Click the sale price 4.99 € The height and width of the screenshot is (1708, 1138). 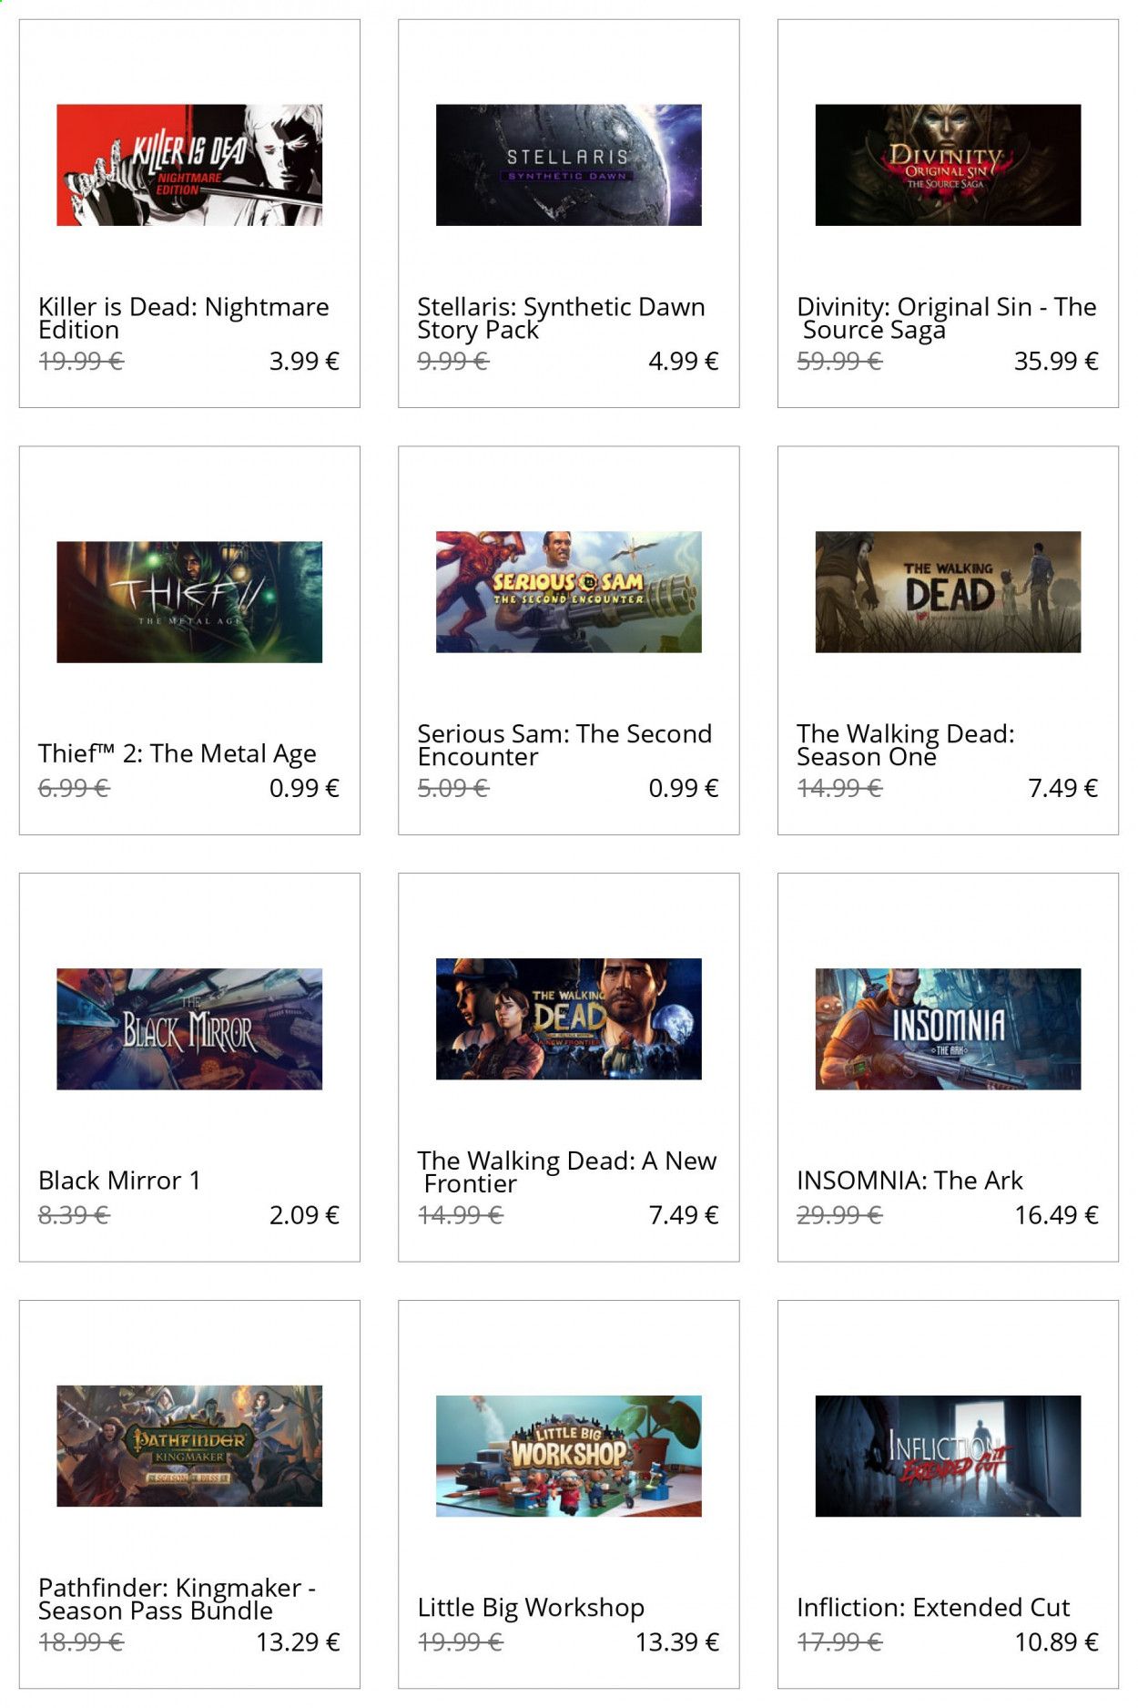[684, 362]
